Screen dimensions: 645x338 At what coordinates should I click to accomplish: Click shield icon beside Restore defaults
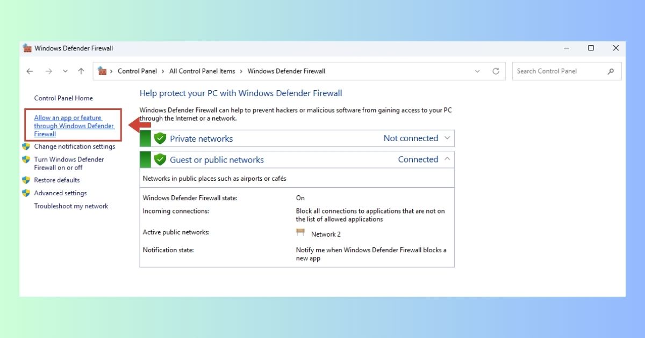click(x=26, y=180)
